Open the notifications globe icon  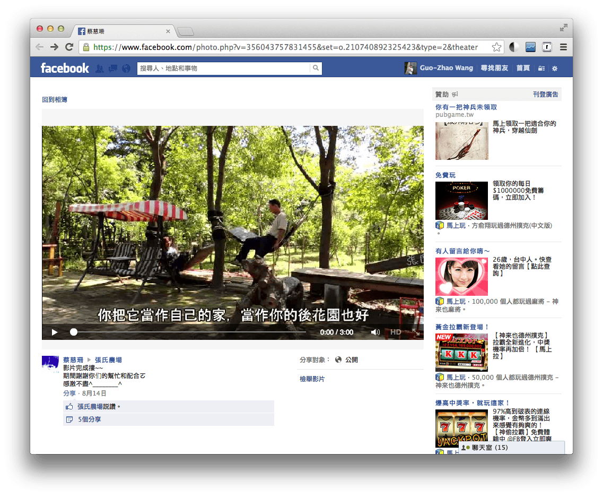point(126,69)
